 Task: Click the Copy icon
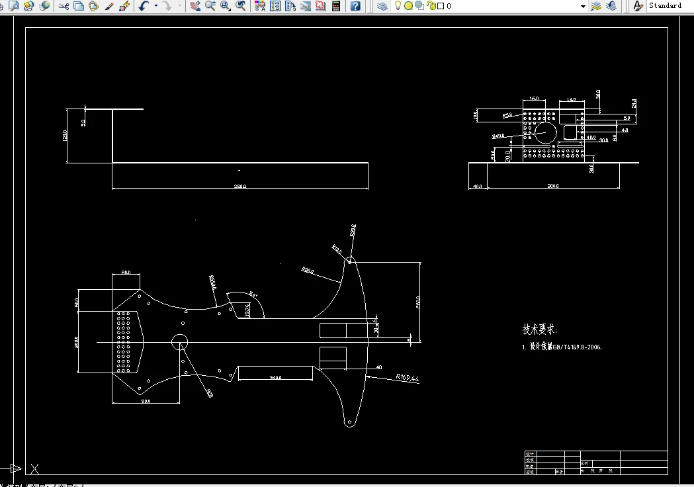[79, 6]
